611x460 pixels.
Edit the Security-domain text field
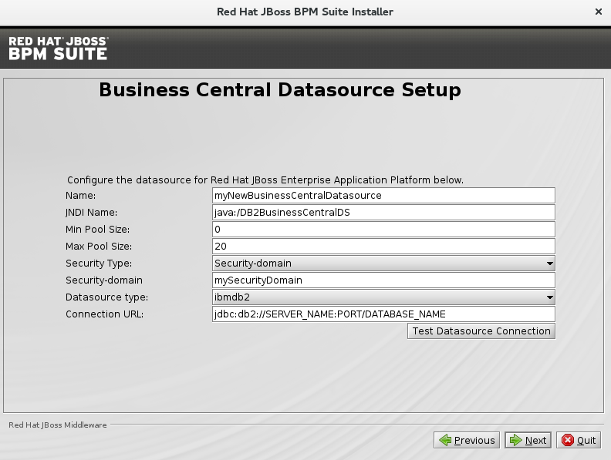pos(384,280)
